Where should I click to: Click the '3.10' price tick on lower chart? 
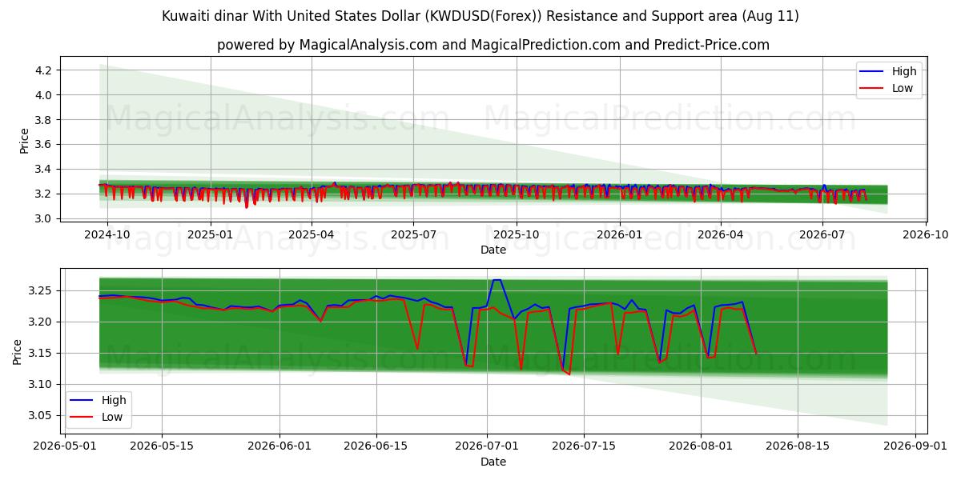(x=42, y=385)
